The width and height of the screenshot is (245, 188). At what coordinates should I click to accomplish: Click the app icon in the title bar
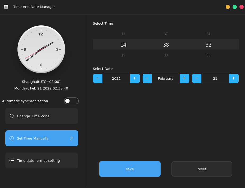6,7
